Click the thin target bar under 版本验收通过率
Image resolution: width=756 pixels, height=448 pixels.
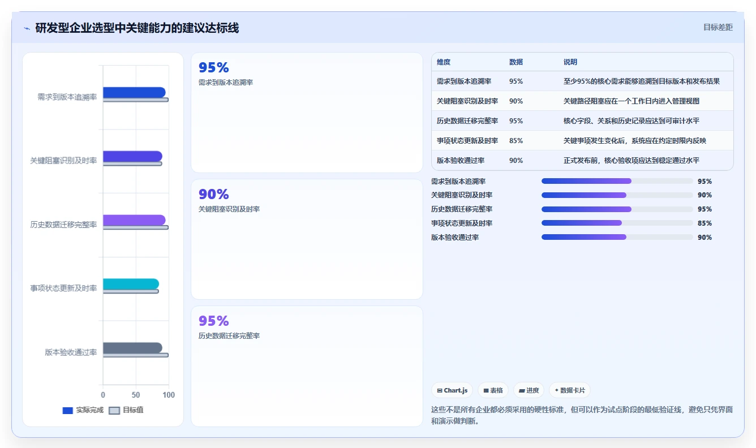(x=136, y=355)
